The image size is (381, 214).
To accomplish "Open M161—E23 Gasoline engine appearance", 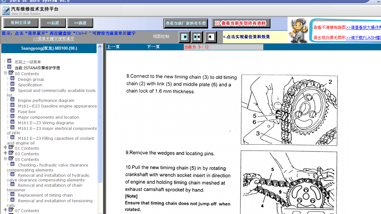I will pyautogui.click(x=57, y=106).
